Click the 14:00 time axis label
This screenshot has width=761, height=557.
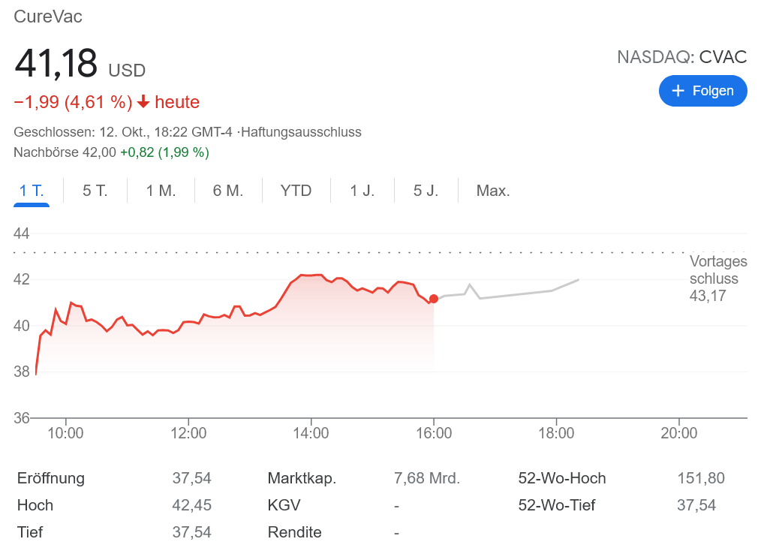coord(311,433)
